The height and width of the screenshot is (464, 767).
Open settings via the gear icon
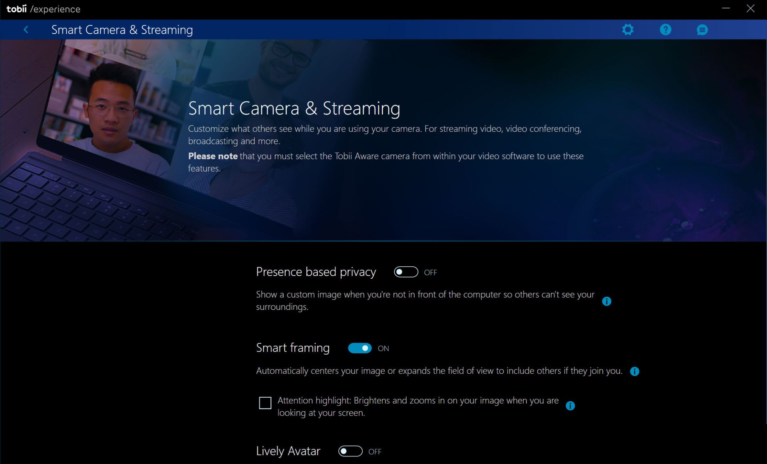tap(628, 30)
